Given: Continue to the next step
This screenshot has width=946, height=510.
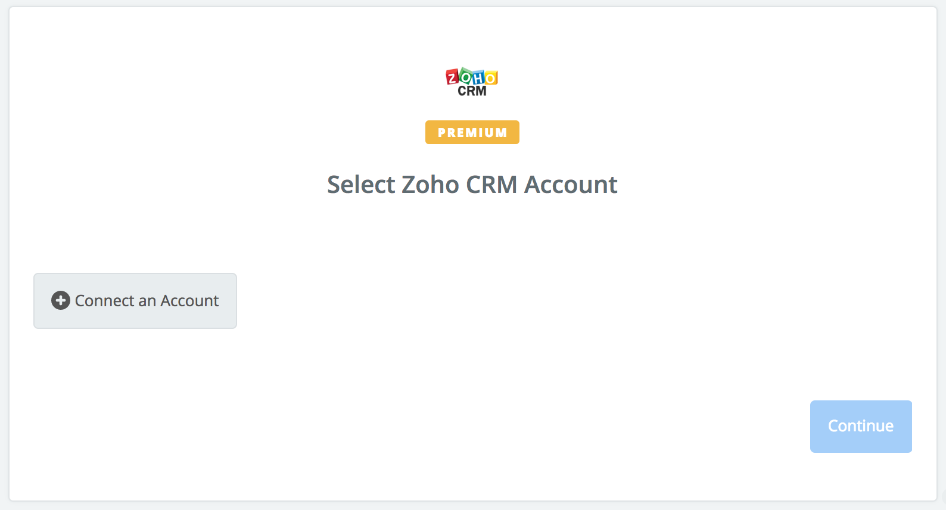Looking at the screenshot, I should point(861,427).
